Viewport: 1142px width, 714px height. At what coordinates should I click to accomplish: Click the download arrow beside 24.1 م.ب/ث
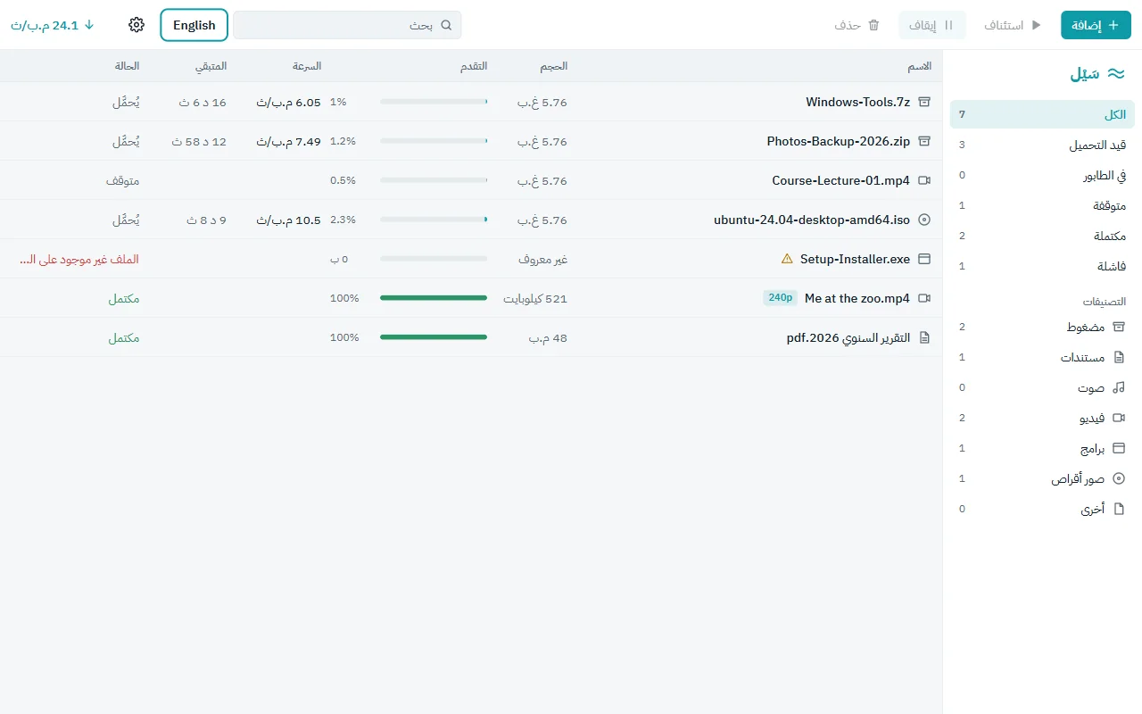click(x=89, y=25)
